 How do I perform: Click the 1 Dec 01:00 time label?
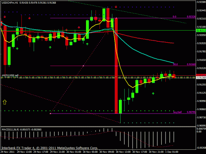tap(172, 152)
